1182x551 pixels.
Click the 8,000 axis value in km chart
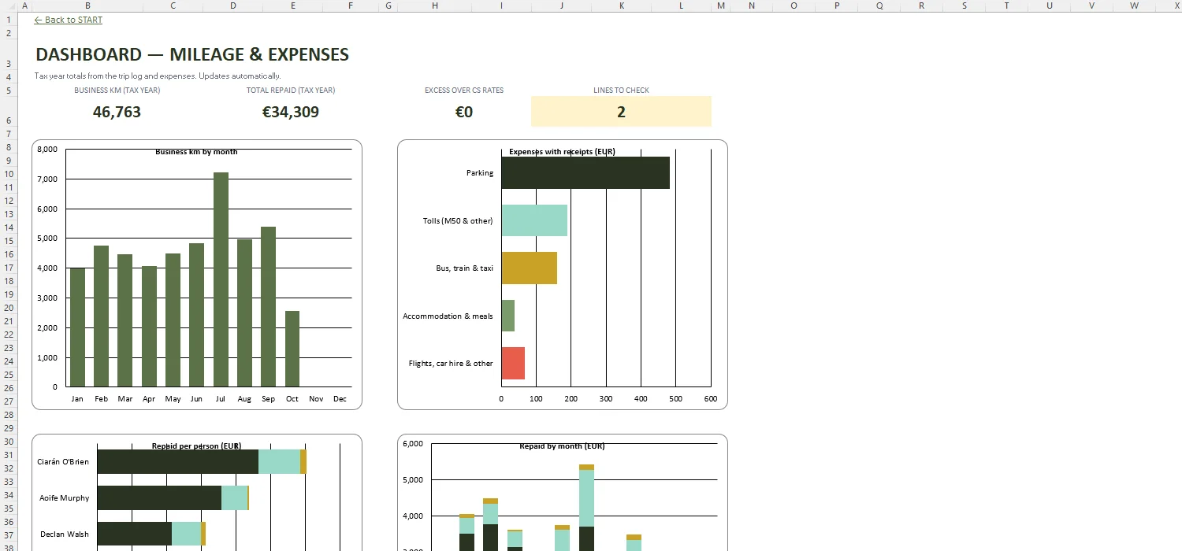tap(47, 149)
